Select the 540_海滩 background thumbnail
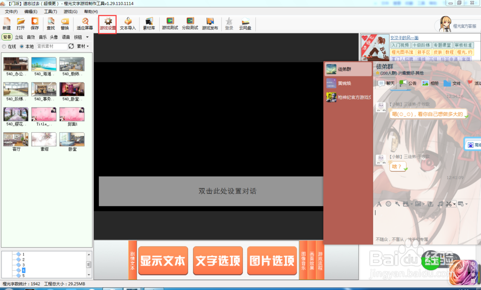The image size is (481, 290). click(44, 64)
